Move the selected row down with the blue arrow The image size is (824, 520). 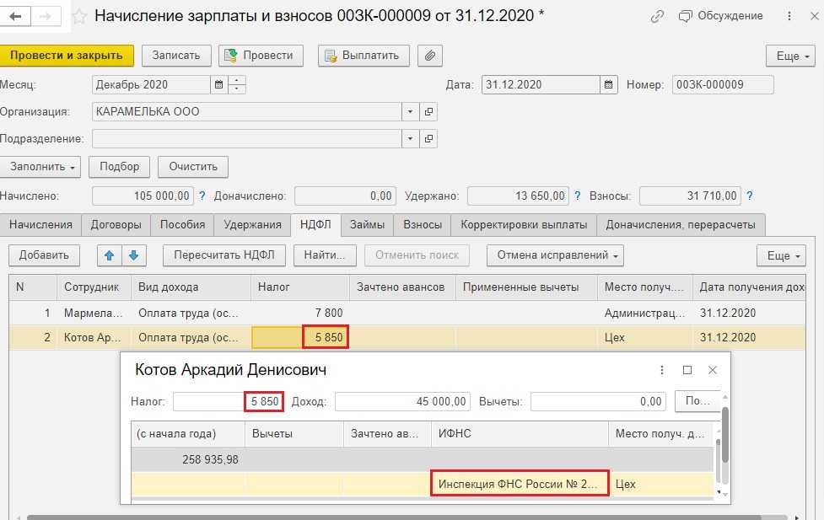(x=134, y=255)
